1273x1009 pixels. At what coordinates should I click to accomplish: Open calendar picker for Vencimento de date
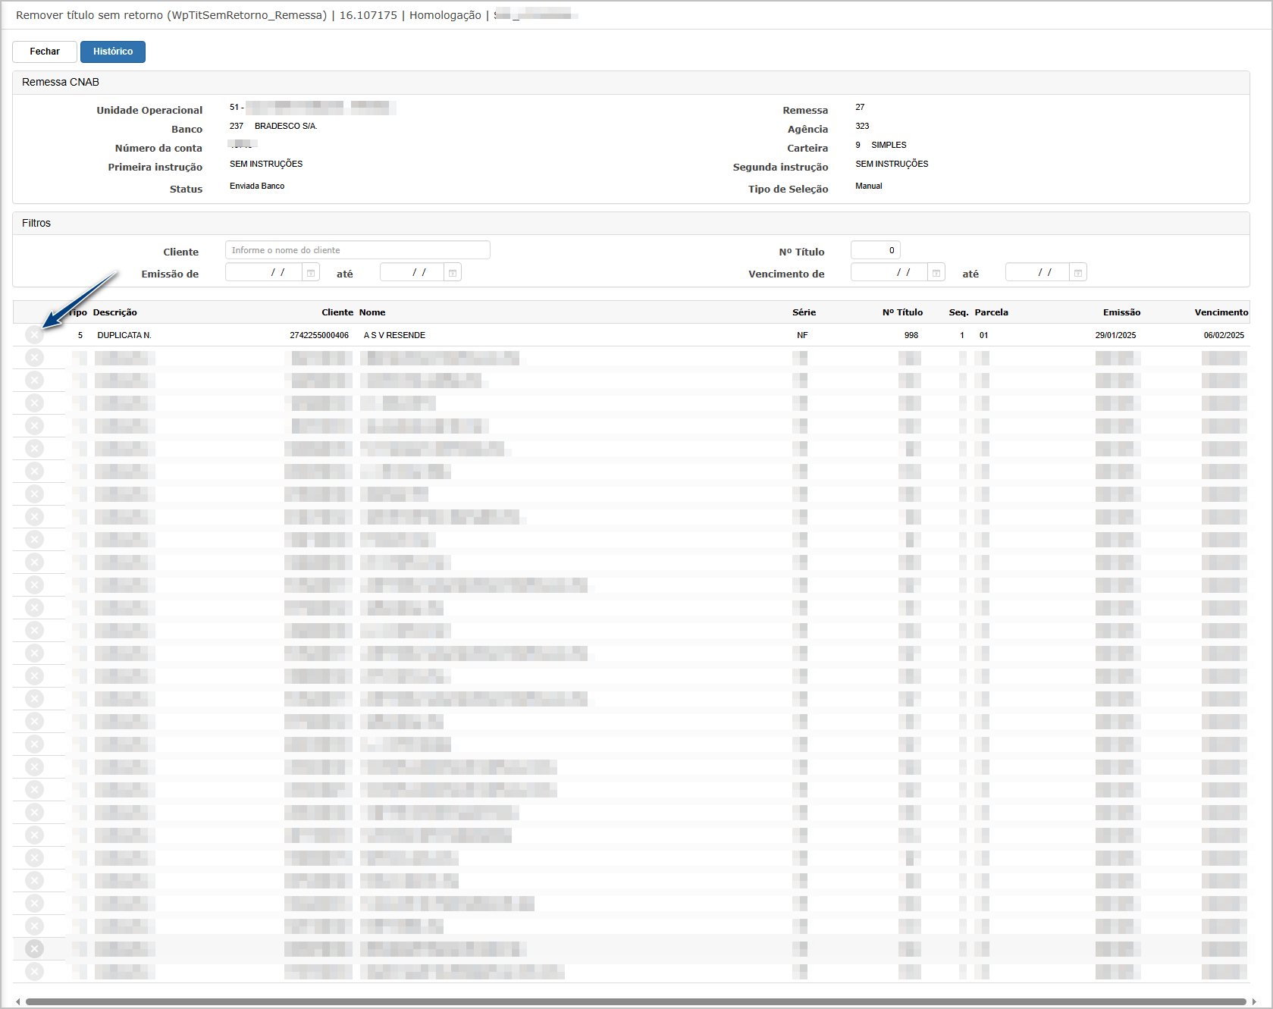(936, 273)
